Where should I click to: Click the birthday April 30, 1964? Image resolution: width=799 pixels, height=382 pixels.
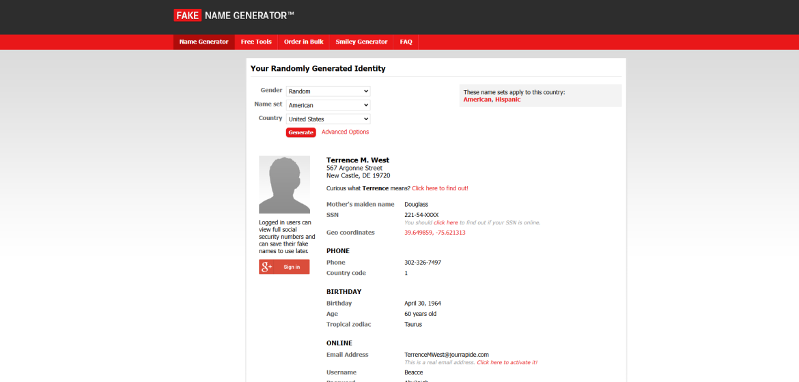tap(423, 303)
